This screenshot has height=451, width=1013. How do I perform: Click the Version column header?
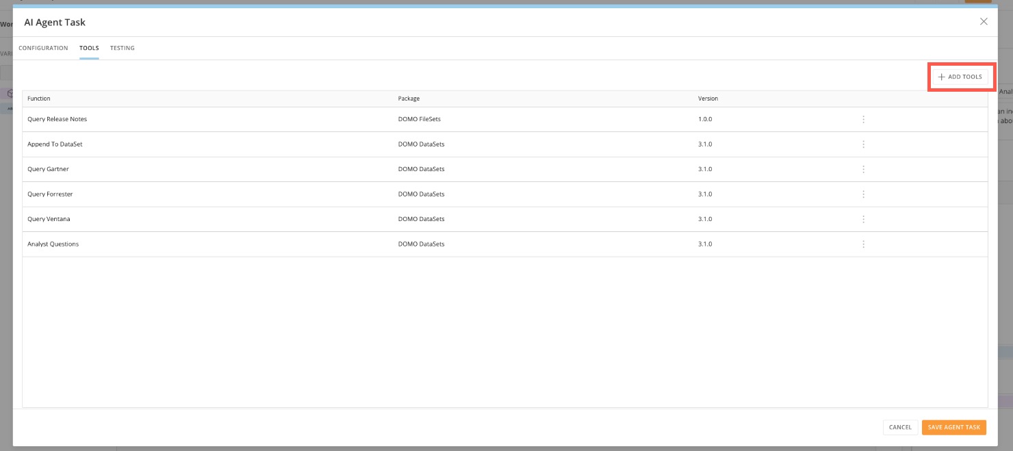(708, 99)
